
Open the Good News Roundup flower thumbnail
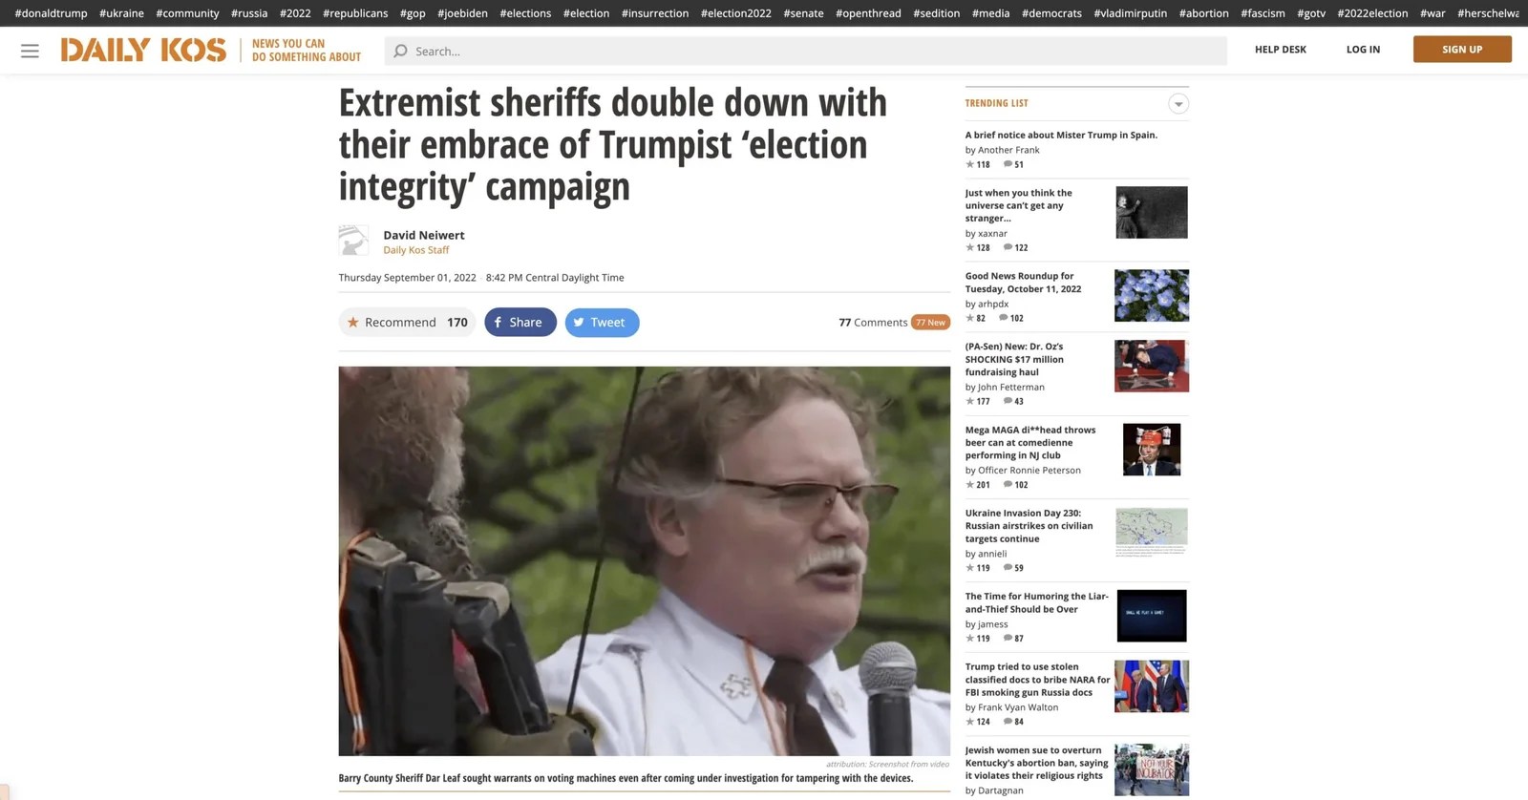pyautogui.click(x=1152, y=295)
